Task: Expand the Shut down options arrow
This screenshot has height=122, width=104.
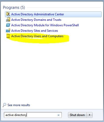Action: (x=89, y=115)
